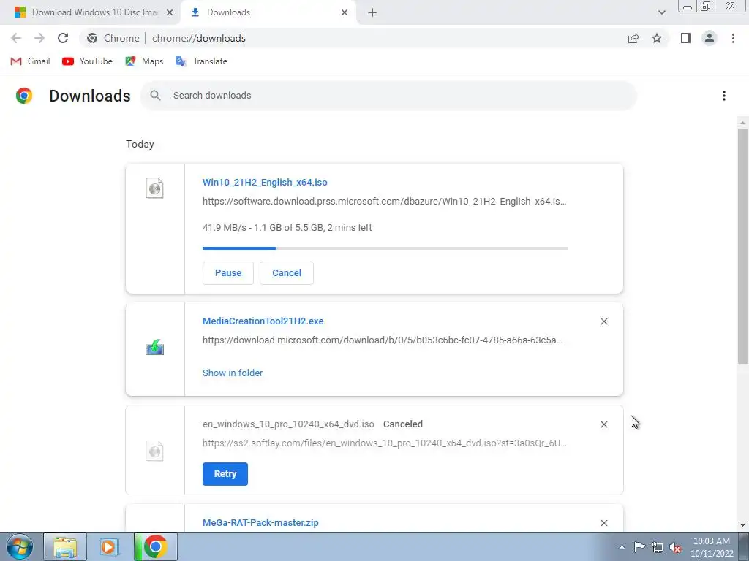Open the Windows Start button

click(x=20, y=546)
